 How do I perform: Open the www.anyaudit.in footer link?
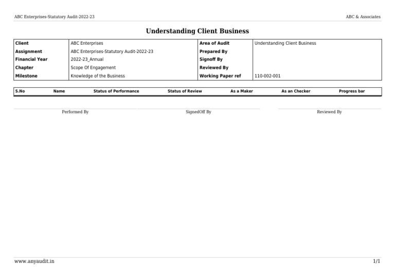34,261
